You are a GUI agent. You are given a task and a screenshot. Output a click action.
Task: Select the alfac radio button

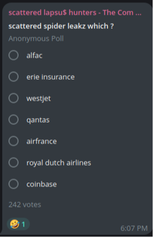[x=13, y=55]
